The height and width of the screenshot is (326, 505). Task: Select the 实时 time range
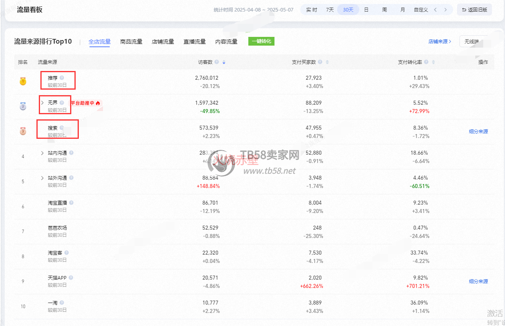(312, 10)
